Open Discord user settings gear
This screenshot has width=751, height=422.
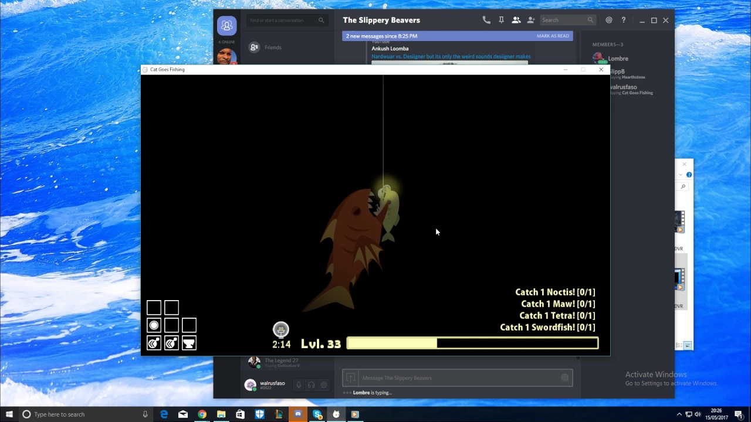tap(323, 385)
